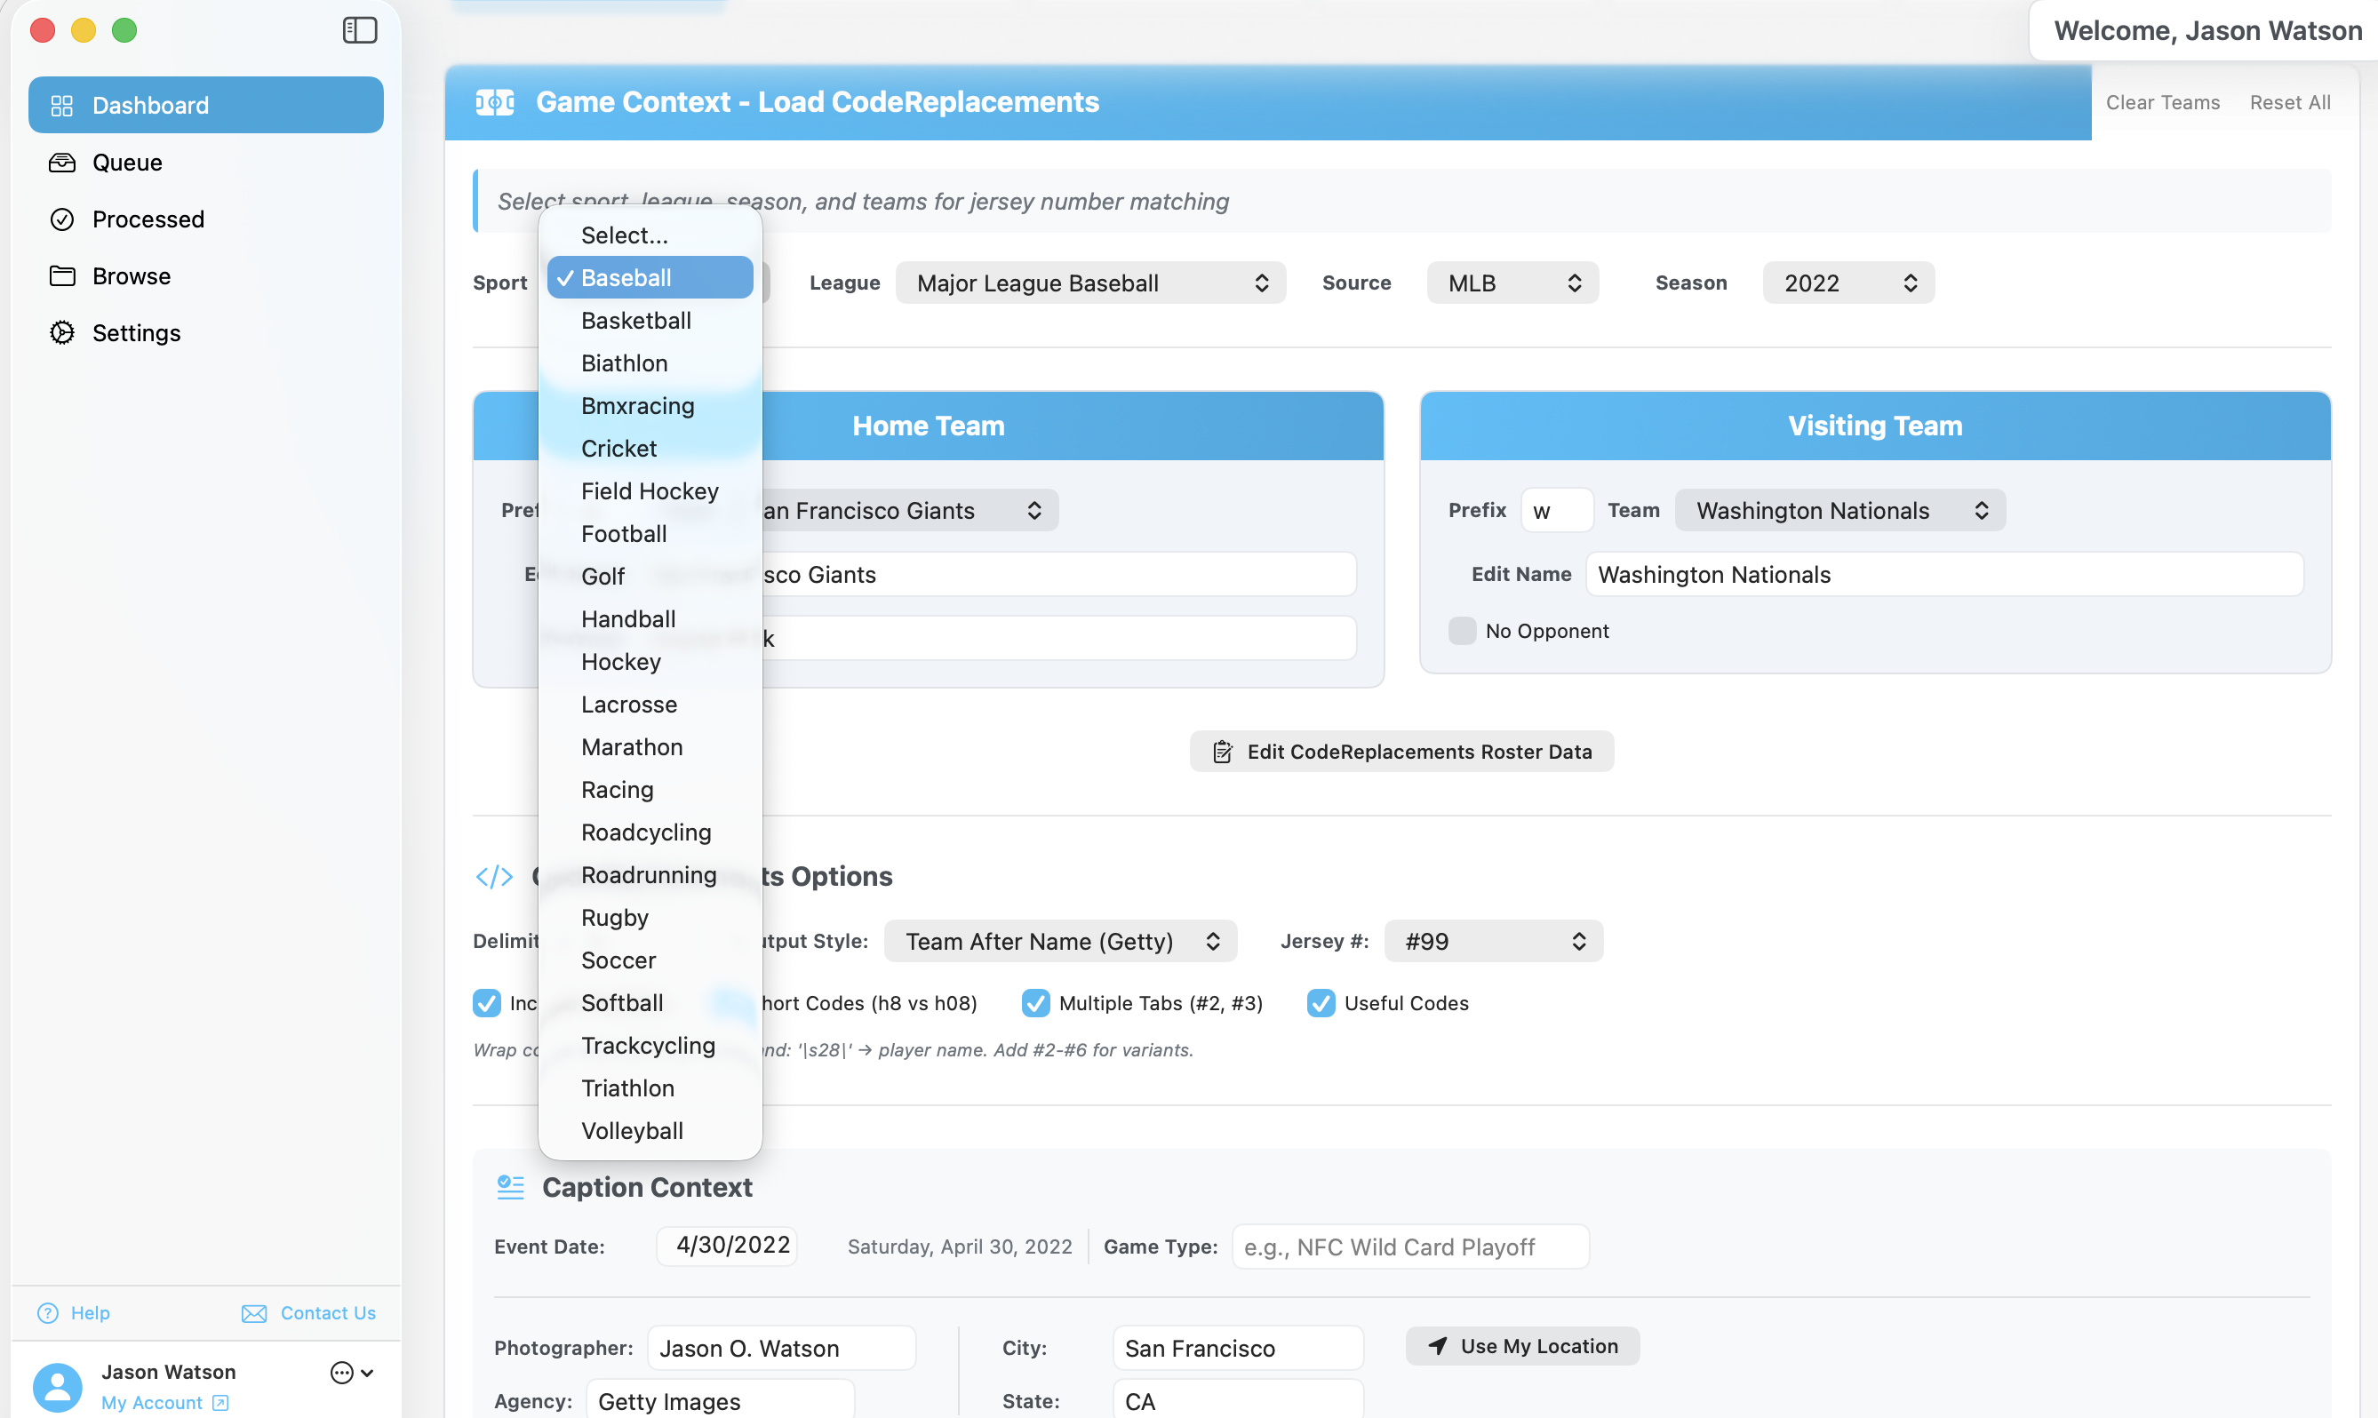The width and height of the screenshot is (2378, 1418).
Task: Click the Processed checkmark icon
Action: tap(62, 219)
